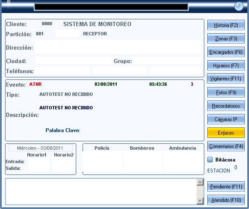Image resolution: width=249 pixels, height=209 pixels.
Task: Click inside the bottom comments text area
Action: click(101, 192)
